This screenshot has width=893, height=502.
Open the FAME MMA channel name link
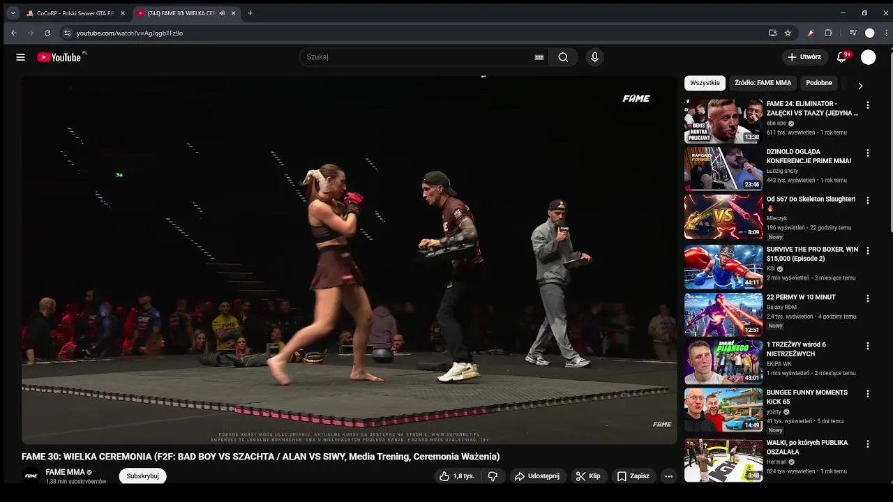tap(65, 472)
